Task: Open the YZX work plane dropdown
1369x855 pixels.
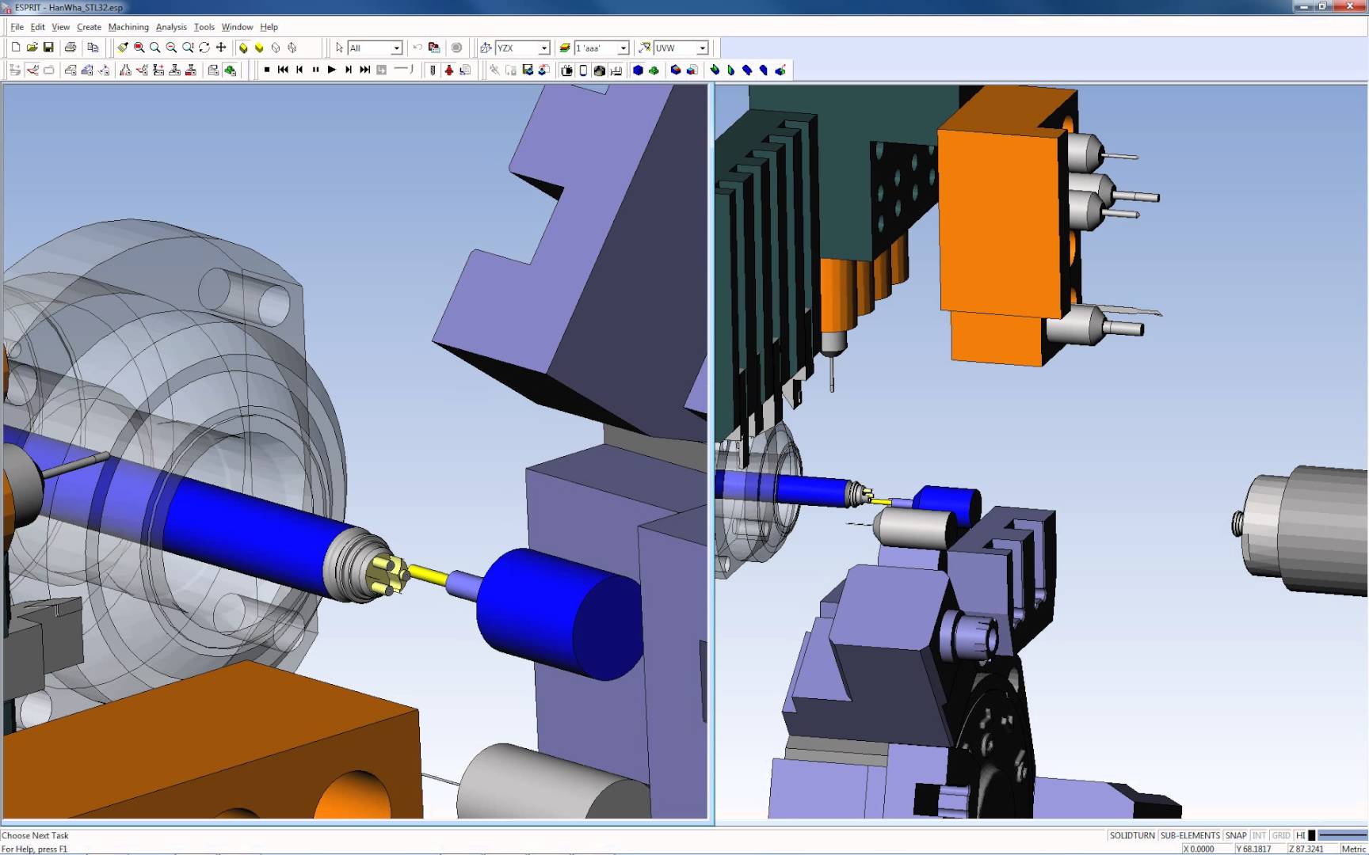Action: click(x=543, y=48)
